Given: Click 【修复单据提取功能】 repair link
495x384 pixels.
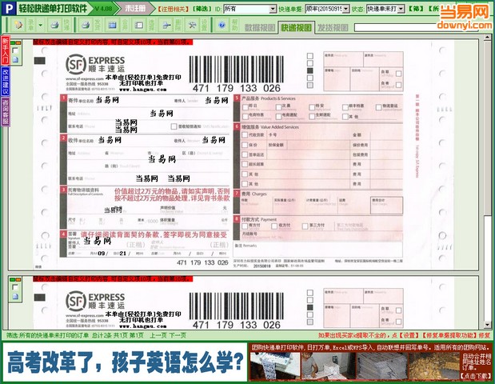Looking at the screenshot, I should pyautogui.click(x=449, y=335).
